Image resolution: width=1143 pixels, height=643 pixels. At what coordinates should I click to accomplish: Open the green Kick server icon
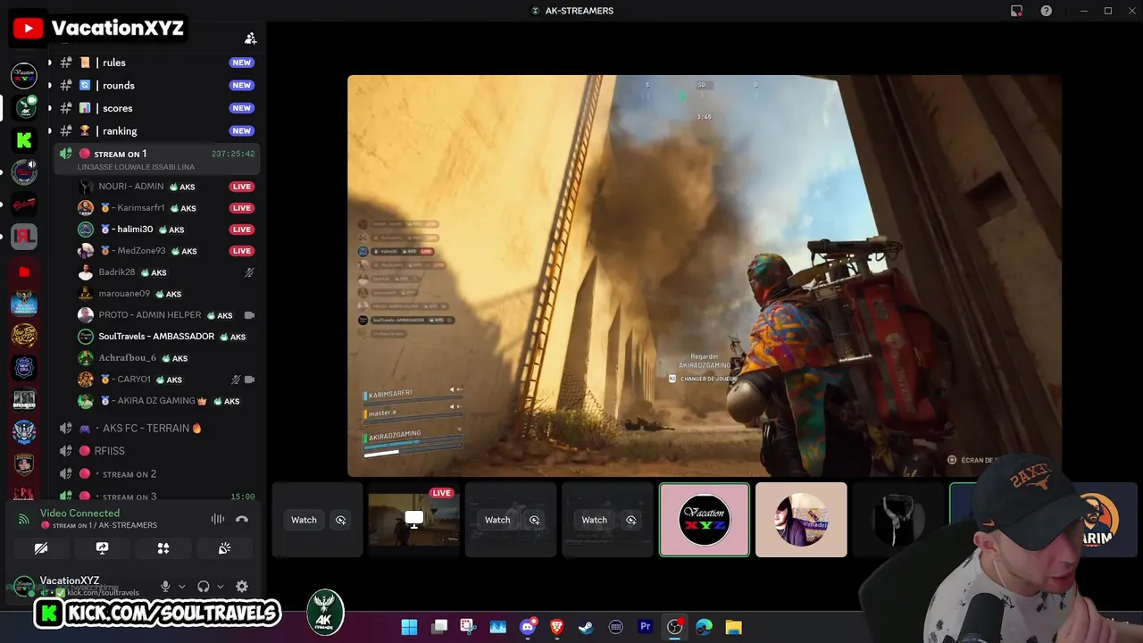24,140
